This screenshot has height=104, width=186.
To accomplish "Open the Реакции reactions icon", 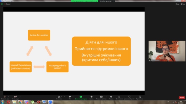I will 111,97.
